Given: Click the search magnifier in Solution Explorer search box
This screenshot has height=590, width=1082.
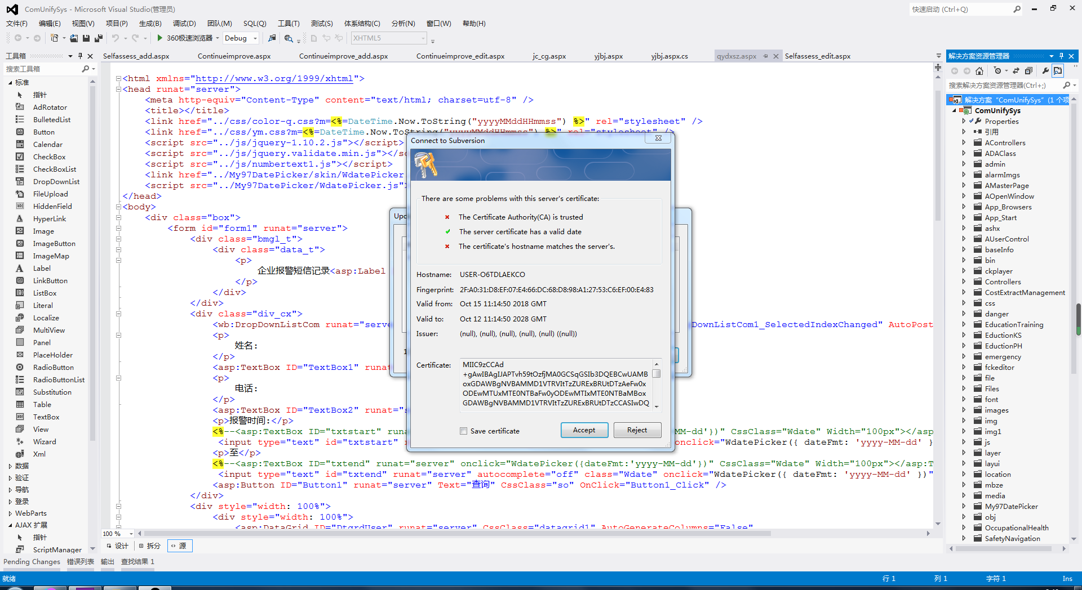Looking at the screenshot, I should tap(1066, 85).
